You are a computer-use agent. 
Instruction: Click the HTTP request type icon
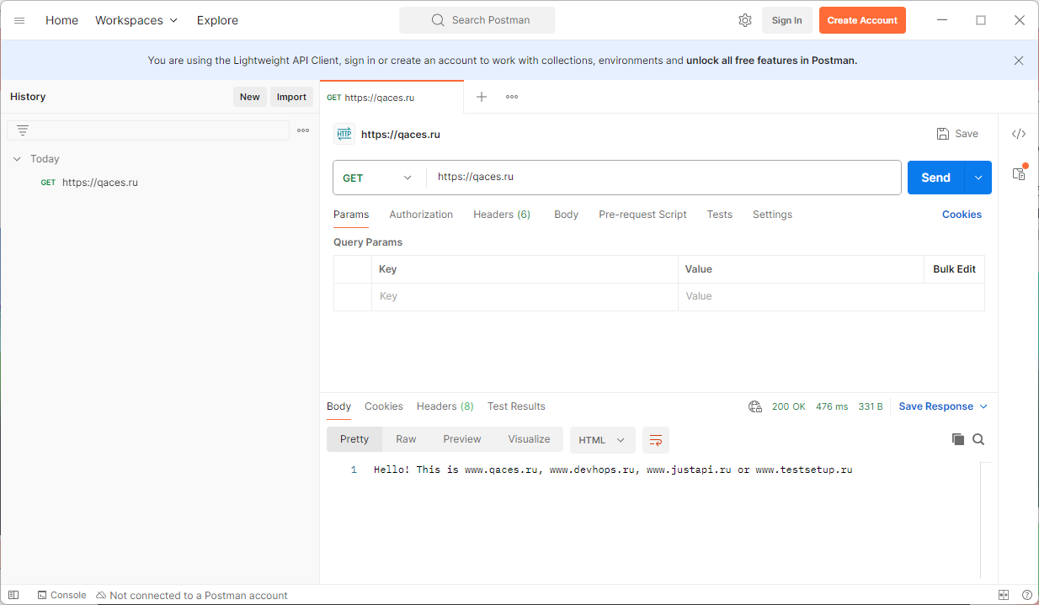(x=344, y=134)
